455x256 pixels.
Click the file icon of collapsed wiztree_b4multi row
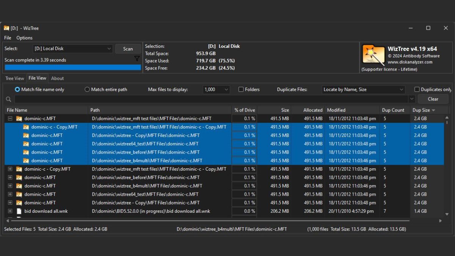[19, 186]
